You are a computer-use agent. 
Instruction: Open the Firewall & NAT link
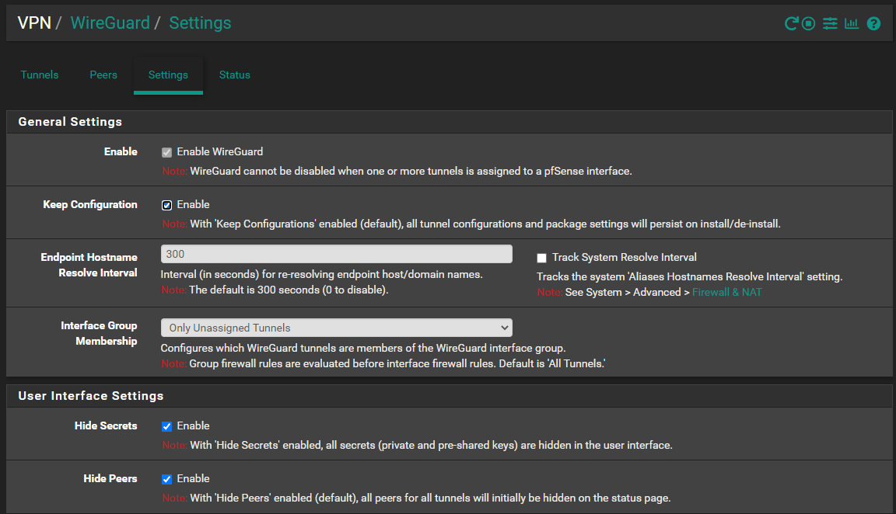[727, 292]
